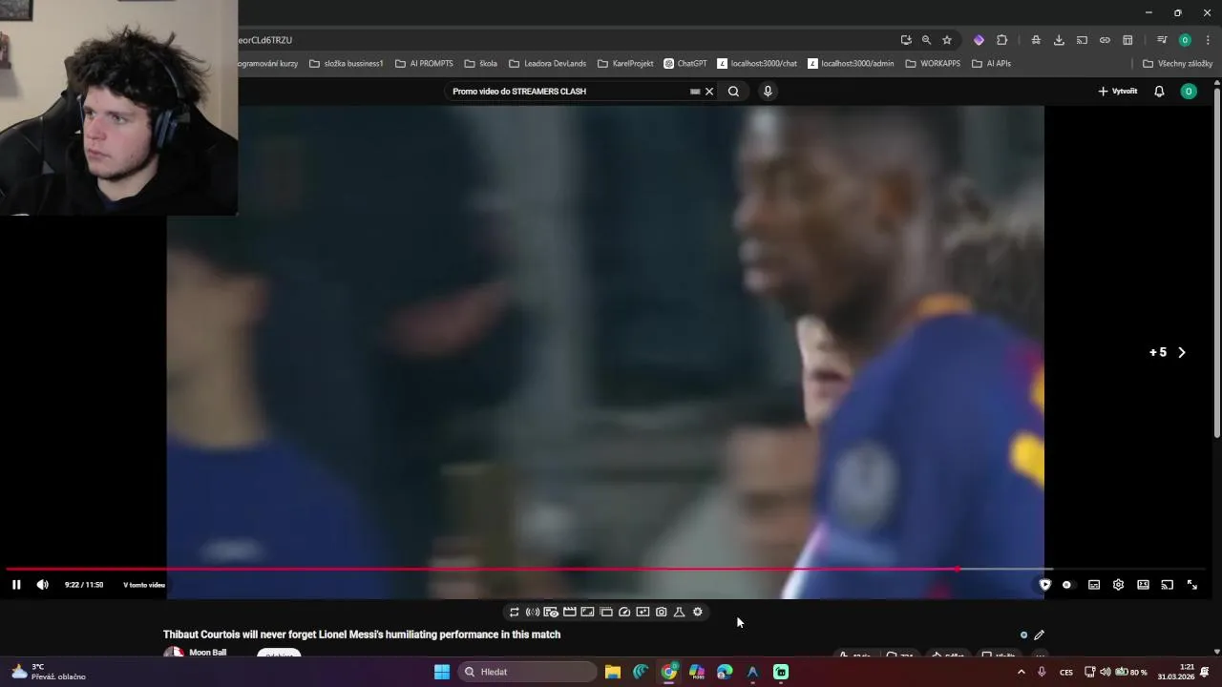The image size is (1222, 687).
Task: Click the taskbar Hledat search box
Action: pyautogui.click(x=527, y=672)
